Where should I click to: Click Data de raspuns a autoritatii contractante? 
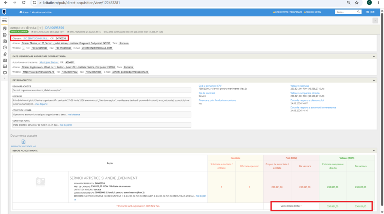coord(313,108)
